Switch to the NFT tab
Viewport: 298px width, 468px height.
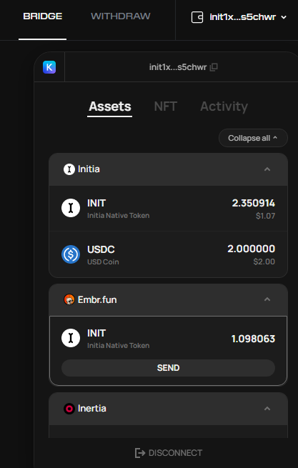166,106
